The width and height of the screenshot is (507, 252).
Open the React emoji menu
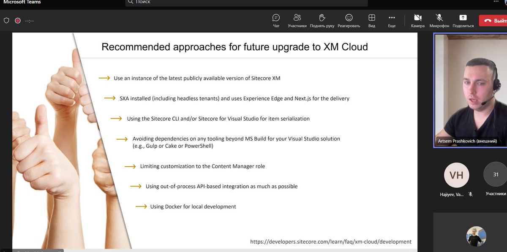pyautogui.click(x=349, y=20)
